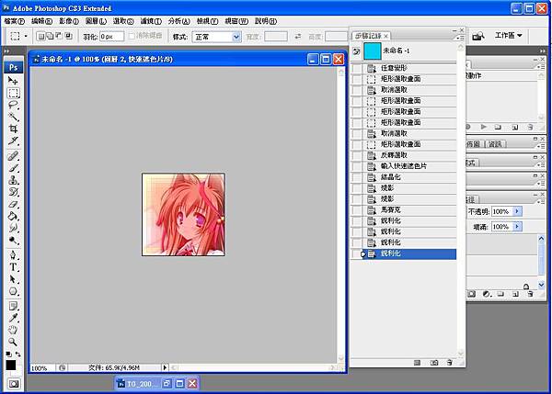Open document status bar info arrow
This screenshot has width=552, height=394.
pyautogui.click(x=165, y=367)
